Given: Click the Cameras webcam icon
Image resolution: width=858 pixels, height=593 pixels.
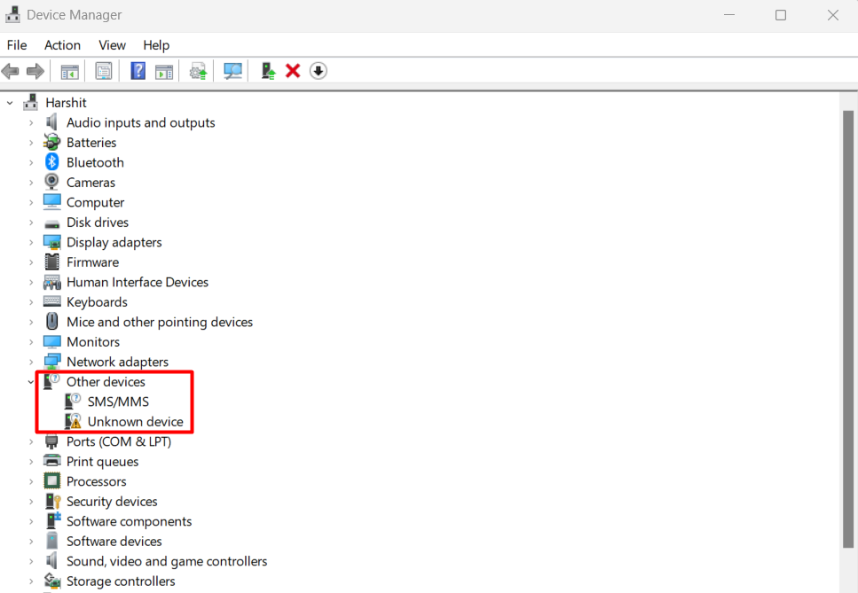Looking at the screenshot, I should click(x=52, y=183).
